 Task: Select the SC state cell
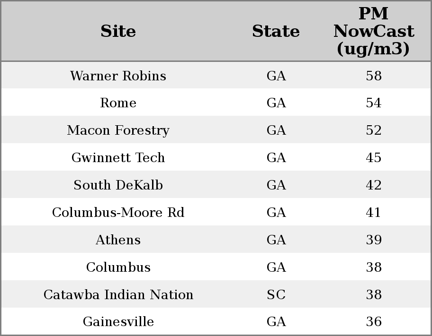click(276, 295)
